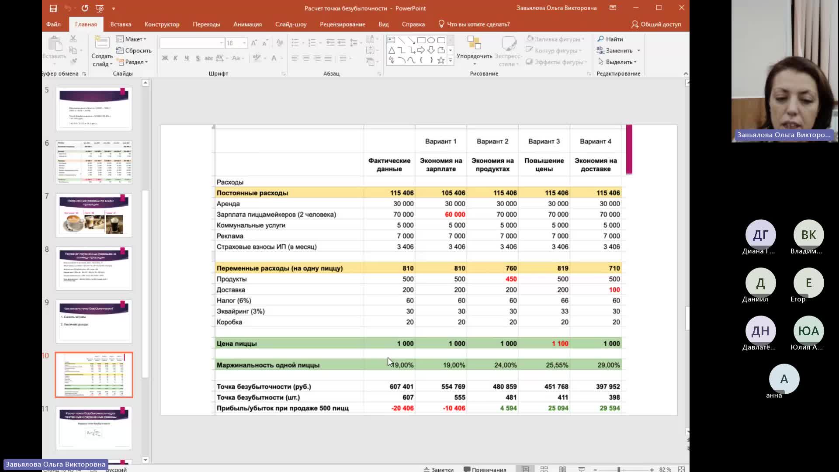This screenshot has height=472, width=839.
Task: Switch to the Вставка tab
Action: [121, 24]
